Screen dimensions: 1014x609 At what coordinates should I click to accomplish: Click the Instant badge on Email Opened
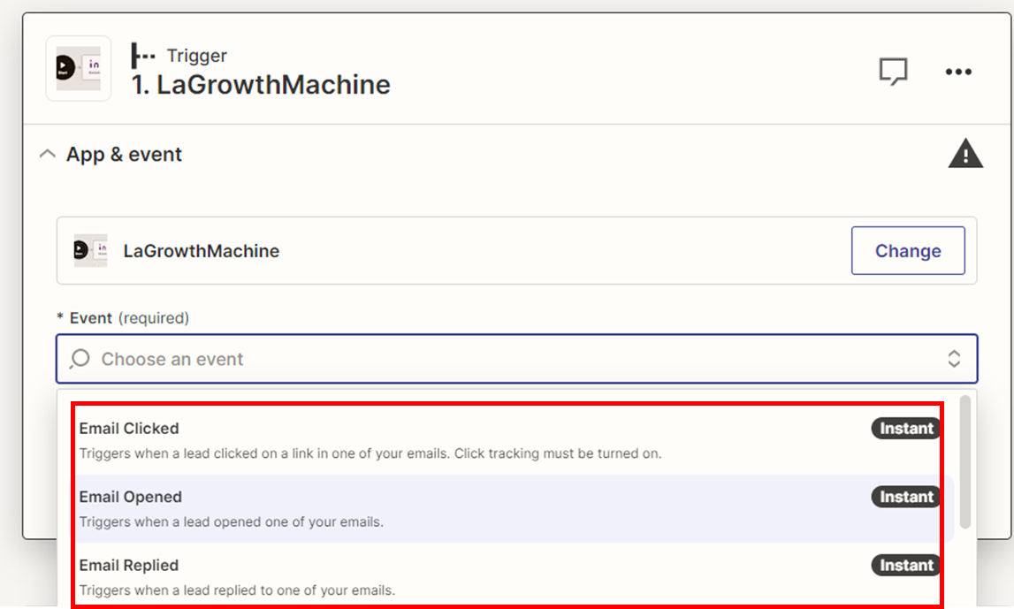(x=905, y=497)
